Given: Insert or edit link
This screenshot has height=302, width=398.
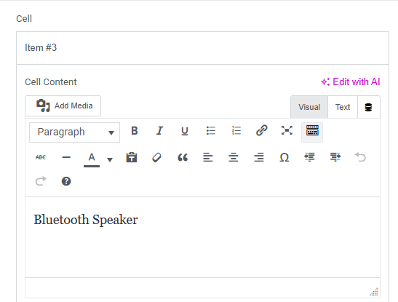Looking at the screenshot, I should (x=261, y=131).
